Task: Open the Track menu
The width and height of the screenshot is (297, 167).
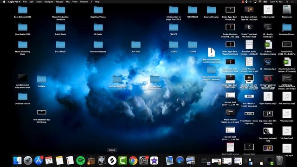Action: click(39, 2)
